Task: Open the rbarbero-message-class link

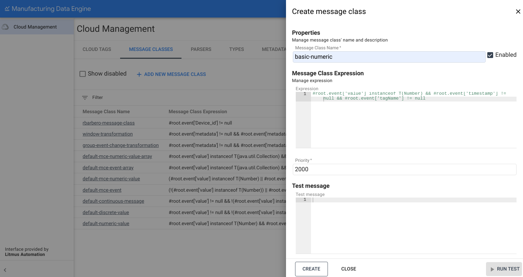Action: tap(108, 123)
